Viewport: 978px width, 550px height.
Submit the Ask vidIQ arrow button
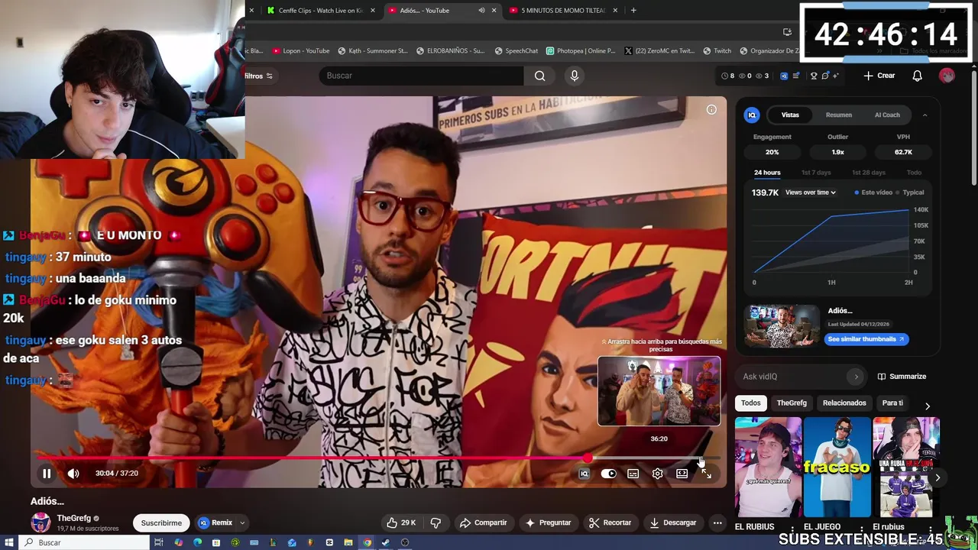(x=856, y=377)
